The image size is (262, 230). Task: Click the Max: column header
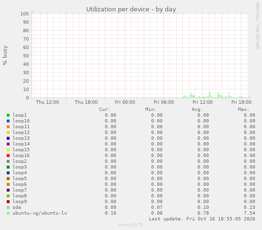click(243, 109)
